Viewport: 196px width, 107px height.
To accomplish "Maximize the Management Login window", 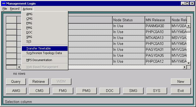I will point(187,3).
